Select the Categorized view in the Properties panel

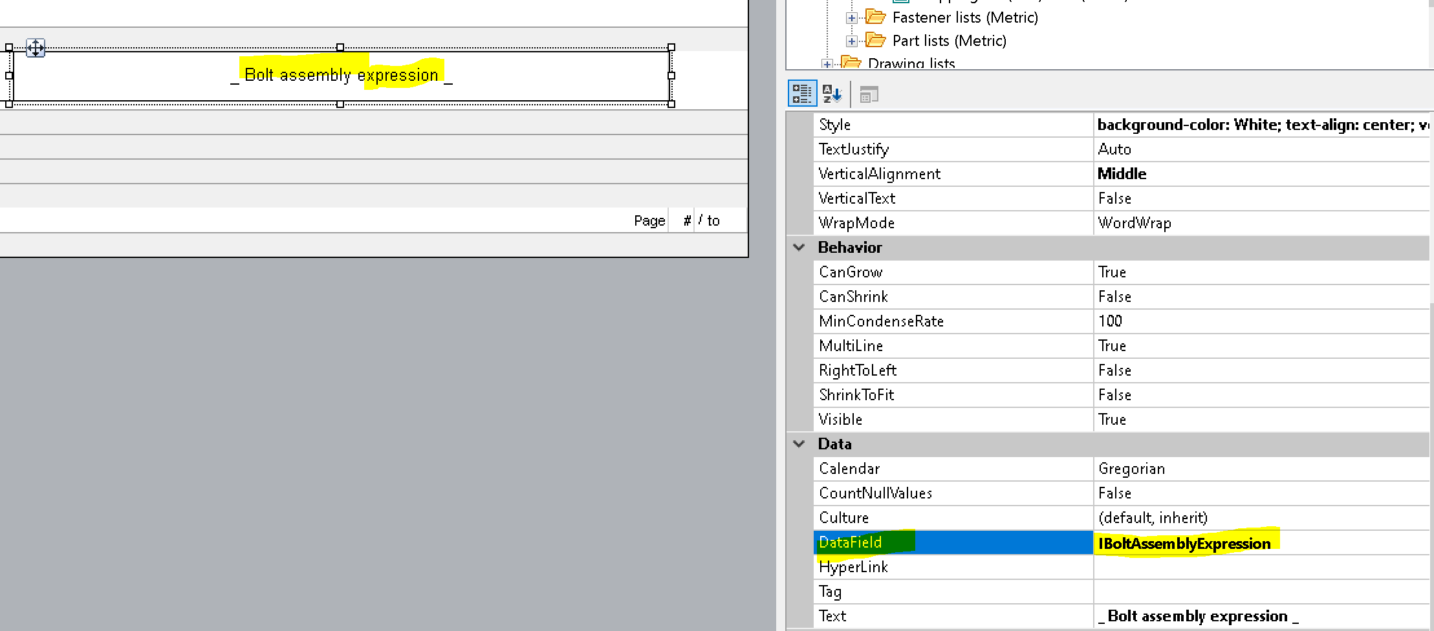[802, 94]
